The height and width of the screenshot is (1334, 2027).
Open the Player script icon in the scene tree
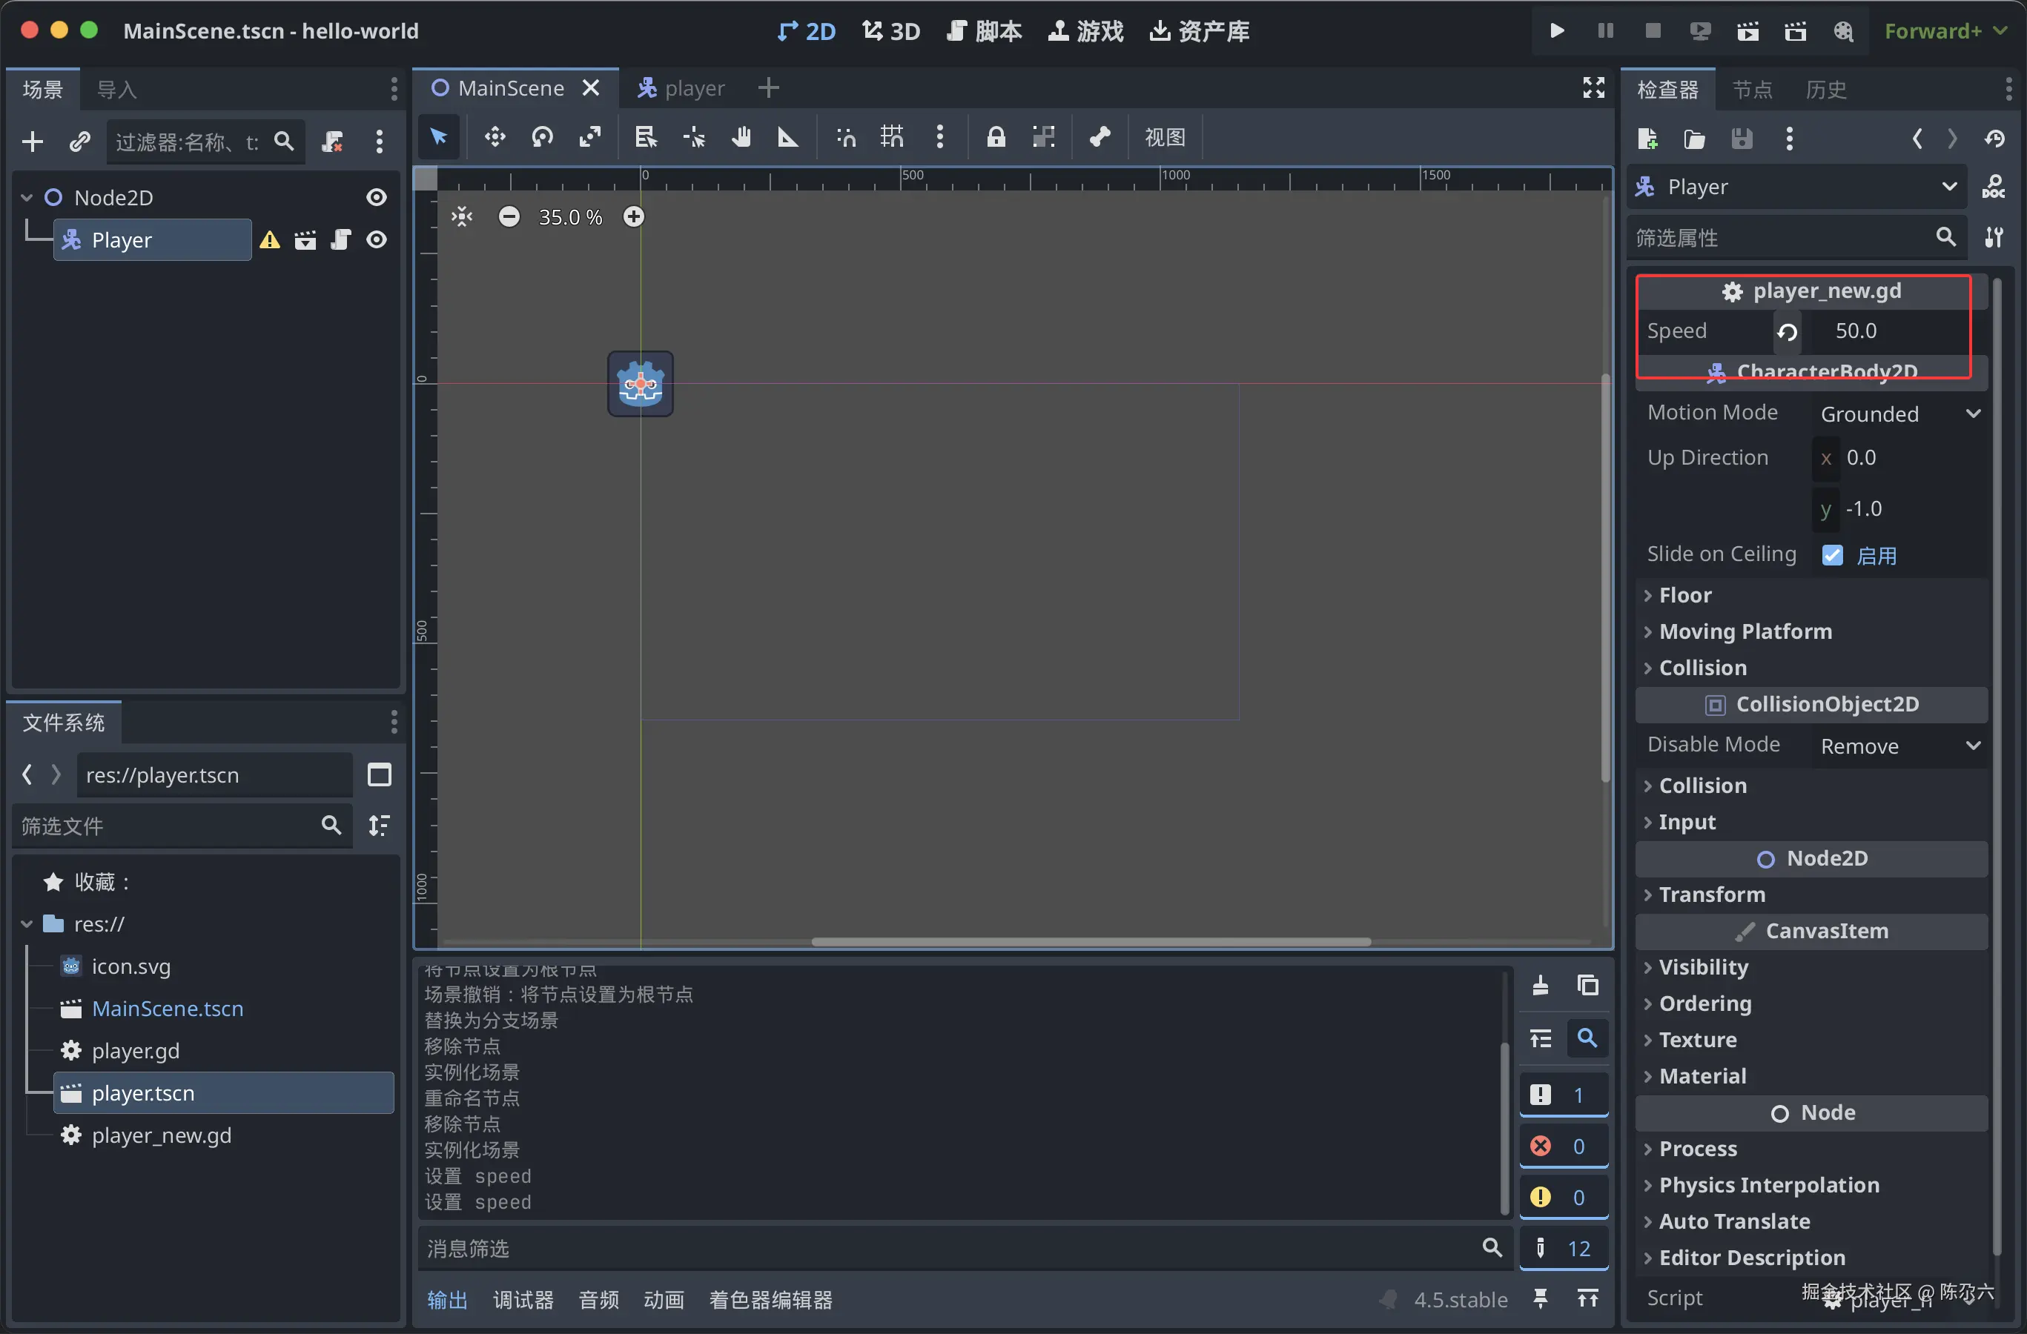340,240
